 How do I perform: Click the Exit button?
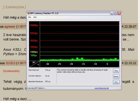(x=116, y=82)
